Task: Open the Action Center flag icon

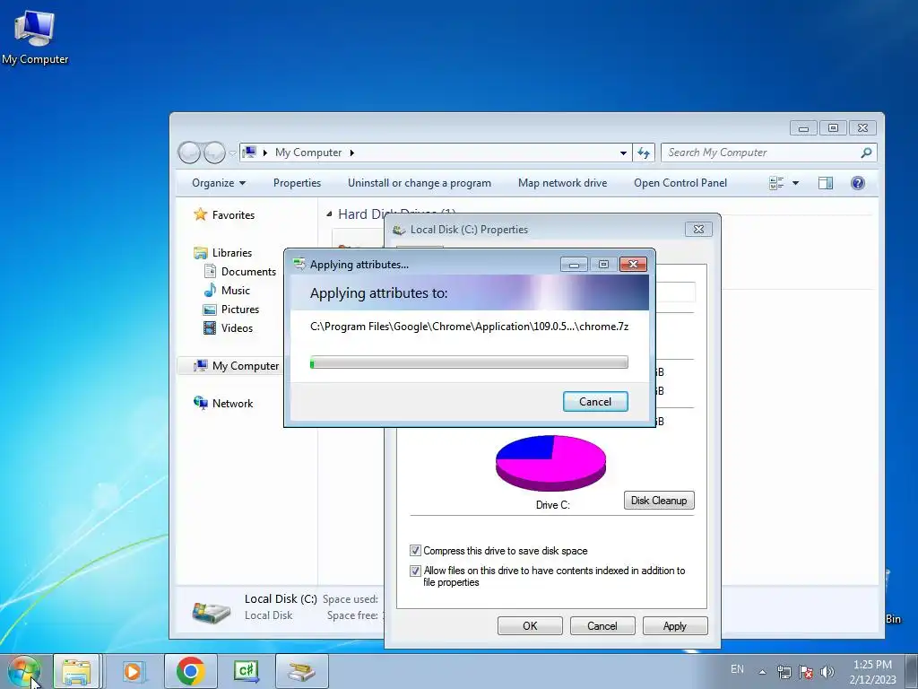Action: [x=806, y=672]
